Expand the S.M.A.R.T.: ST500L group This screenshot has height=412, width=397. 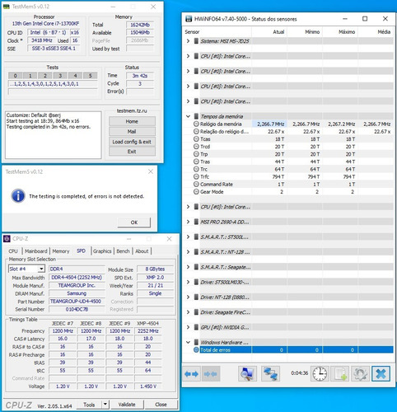[188, 236]
